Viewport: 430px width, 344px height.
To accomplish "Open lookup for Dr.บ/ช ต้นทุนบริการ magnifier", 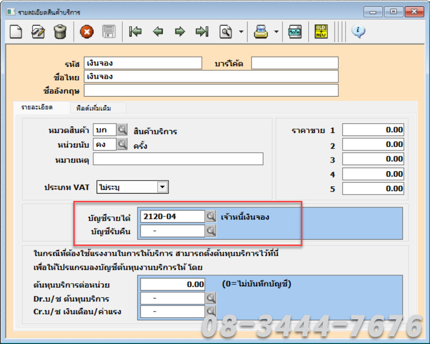I will (211, 298).
